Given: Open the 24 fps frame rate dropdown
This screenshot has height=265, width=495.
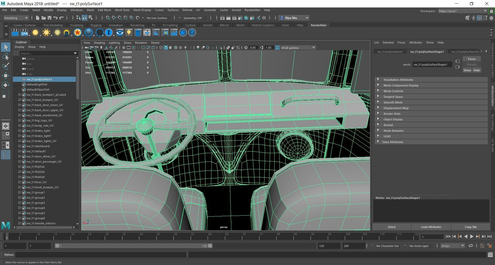Looking at the screenshot, I should click(x=452, y=246).
